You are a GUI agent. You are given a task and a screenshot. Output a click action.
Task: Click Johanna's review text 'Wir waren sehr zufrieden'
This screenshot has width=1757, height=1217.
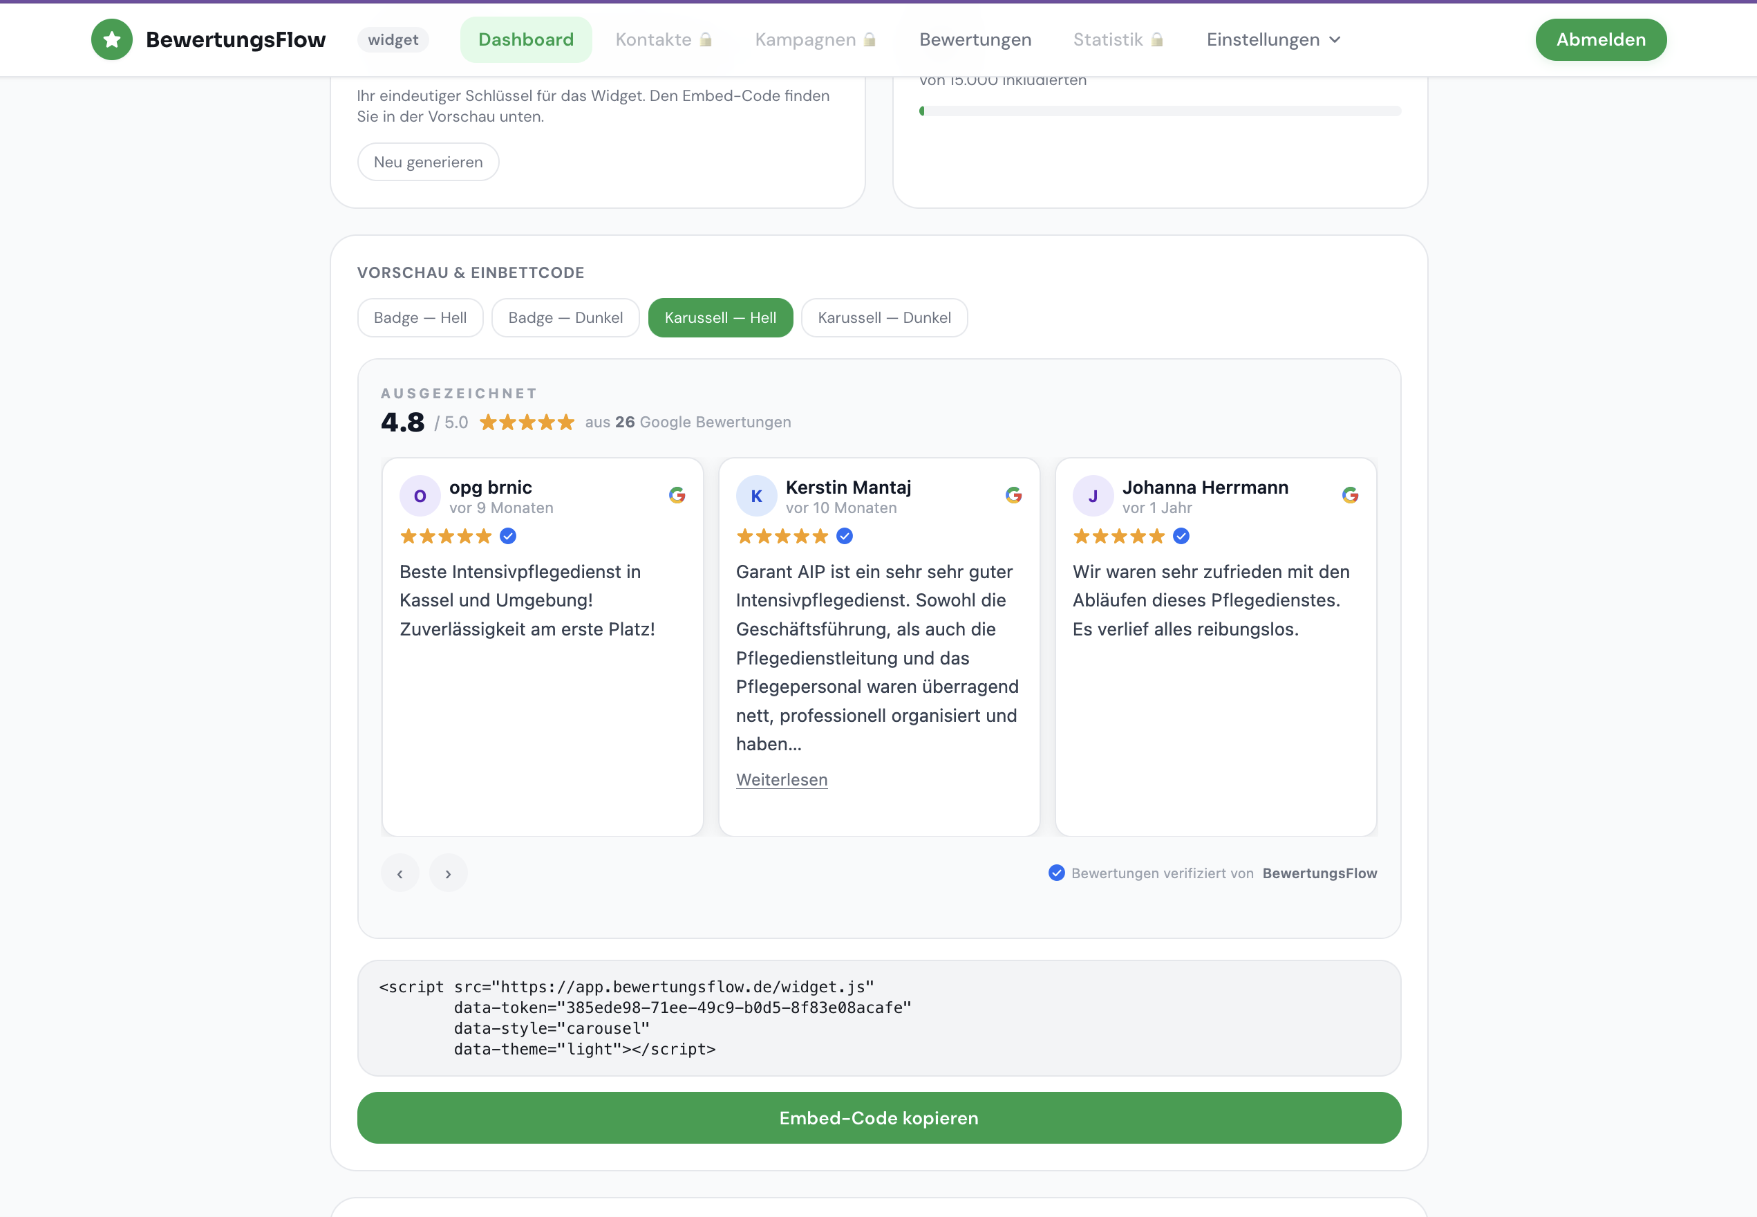1211,601
